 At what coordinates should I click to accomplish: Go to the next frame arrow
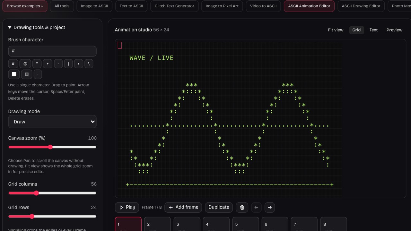coord(270,207)
